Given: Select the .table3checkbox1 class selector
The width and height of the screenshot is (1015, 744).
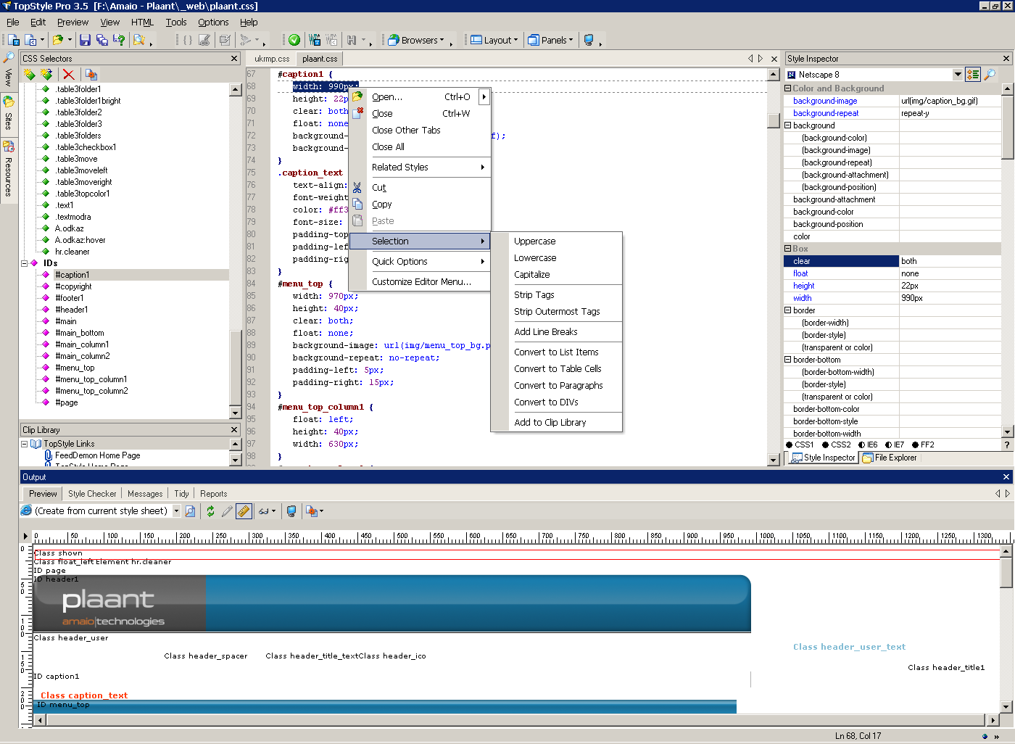Looking at the screenshot, I should (x=86, y=147).
